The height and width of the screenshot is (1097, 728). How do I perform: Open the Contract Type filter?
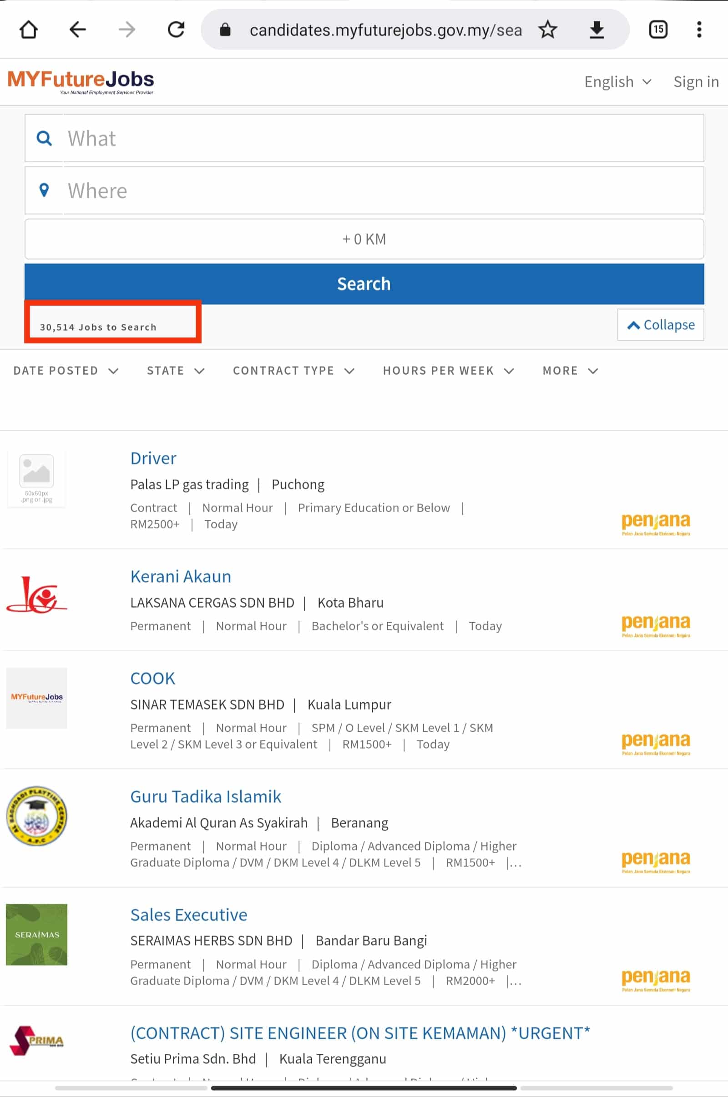point(293,370)
